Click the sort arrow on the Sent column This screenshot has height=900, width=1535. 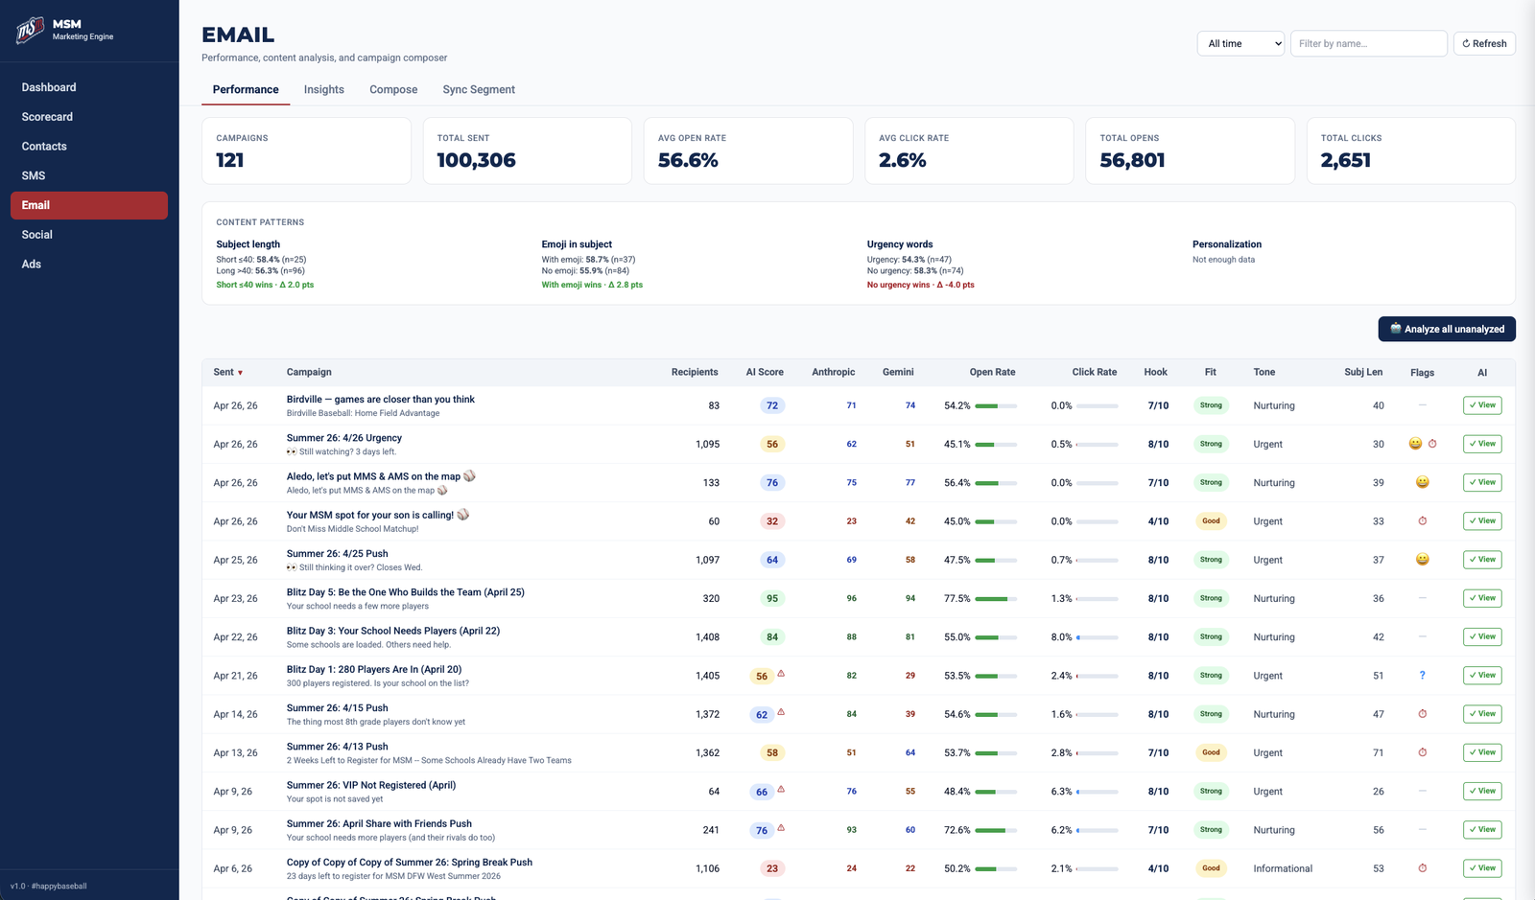coord(240,372)
